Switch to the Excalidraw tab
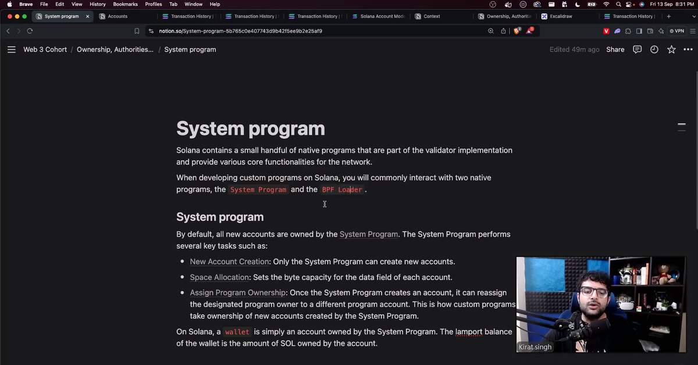This screenshot has width=698, height=365. coord(560,16)
